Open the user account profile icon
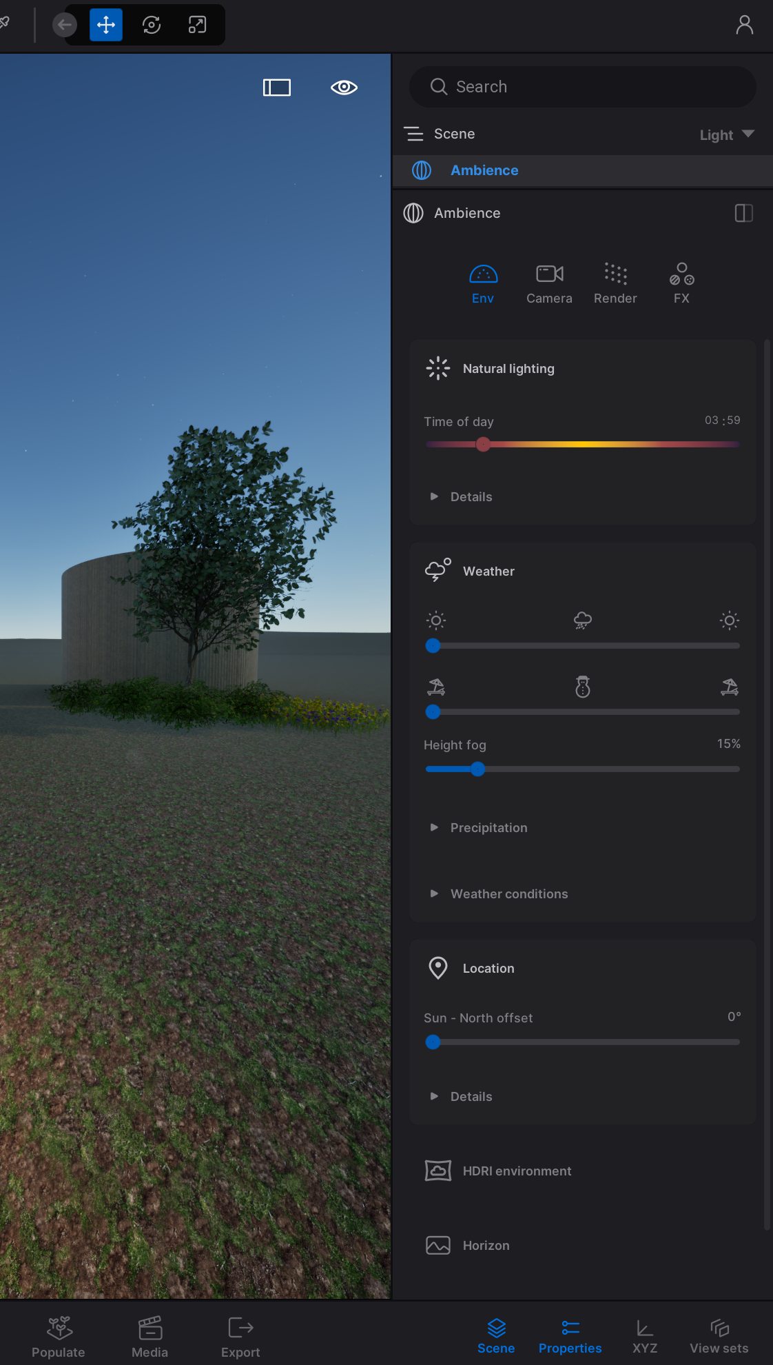 744,26
